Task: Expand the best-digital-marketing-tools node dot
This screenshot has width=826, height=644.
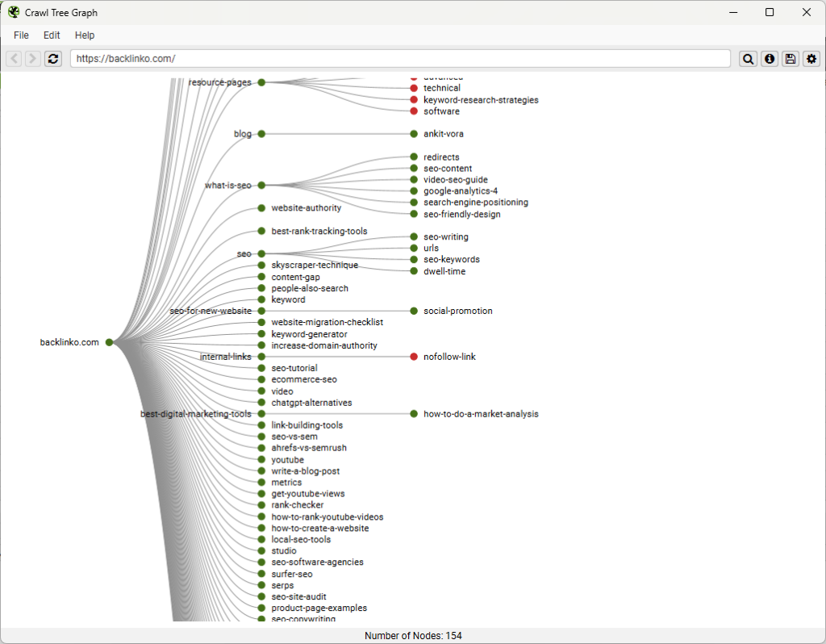Action: pos(260,413)
